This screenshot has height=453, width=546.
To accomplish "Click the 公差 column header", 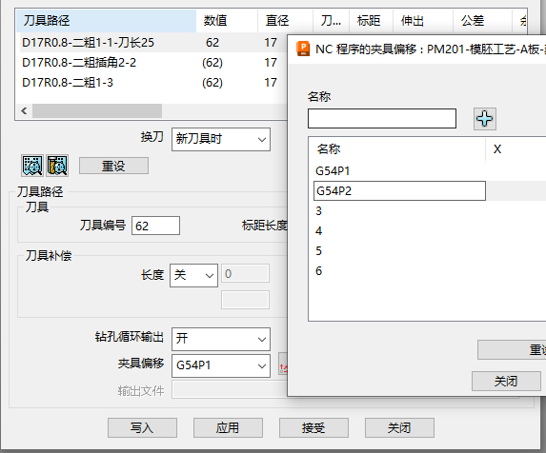I will [x=482, y=21].
